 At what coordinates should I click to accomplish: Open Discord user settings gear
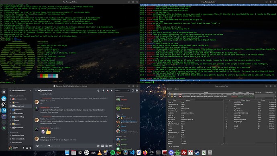31,148
